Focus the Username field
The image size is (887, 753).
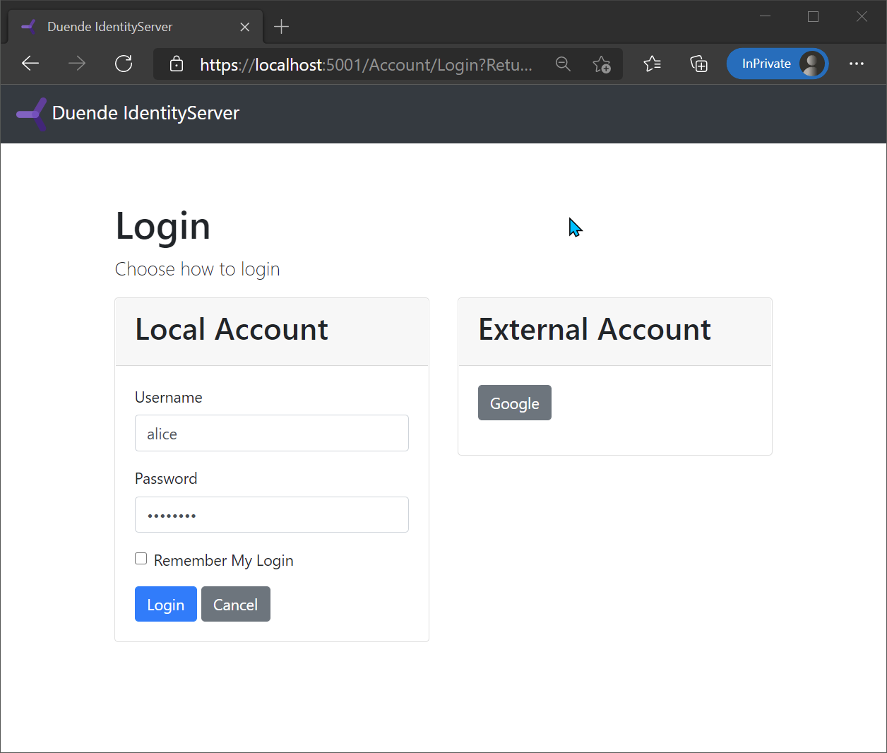click(x=272, y=433)
